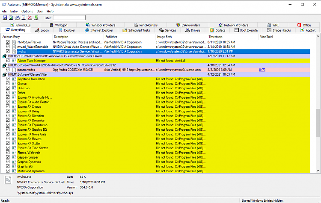Switch to the Services tab
The width and height of the screenshot is (321, 203).
[168, 30]
